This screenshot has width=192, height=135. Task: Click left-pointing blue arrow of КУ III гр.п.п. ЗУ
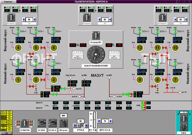186,19
